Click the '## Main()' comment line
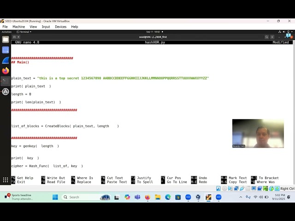This screenshot has width=295, height=221. 20,62
